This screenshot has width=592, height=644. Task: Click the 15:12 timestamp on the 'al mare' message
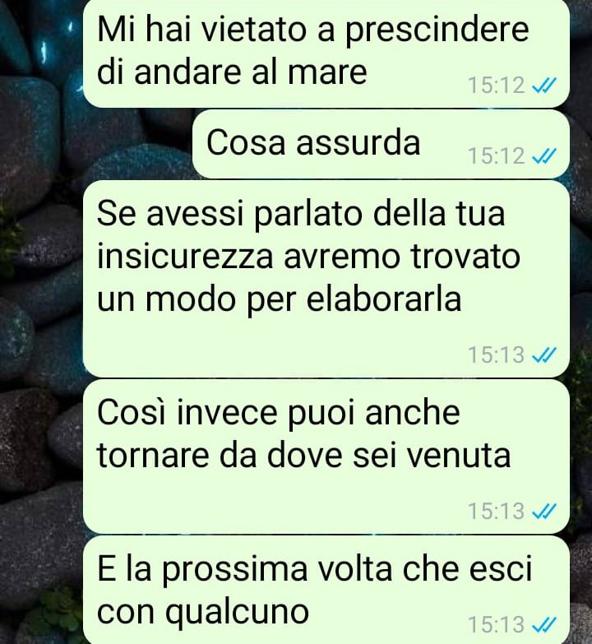tap(497, 86)
